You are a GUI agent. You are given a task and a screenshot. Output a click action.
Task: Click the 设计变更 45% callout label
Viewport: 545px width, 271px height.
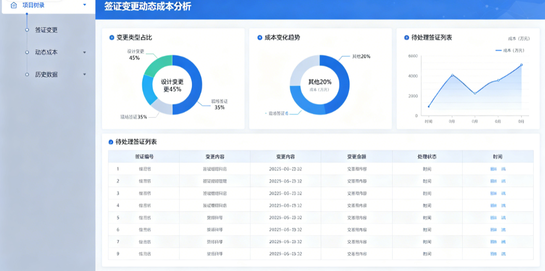135,55
